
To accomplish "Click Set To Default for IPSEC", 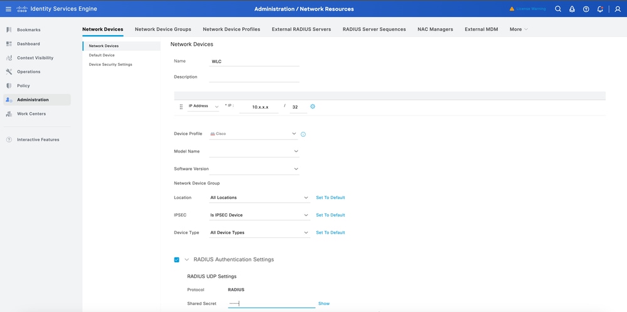I will click(330, 215).
